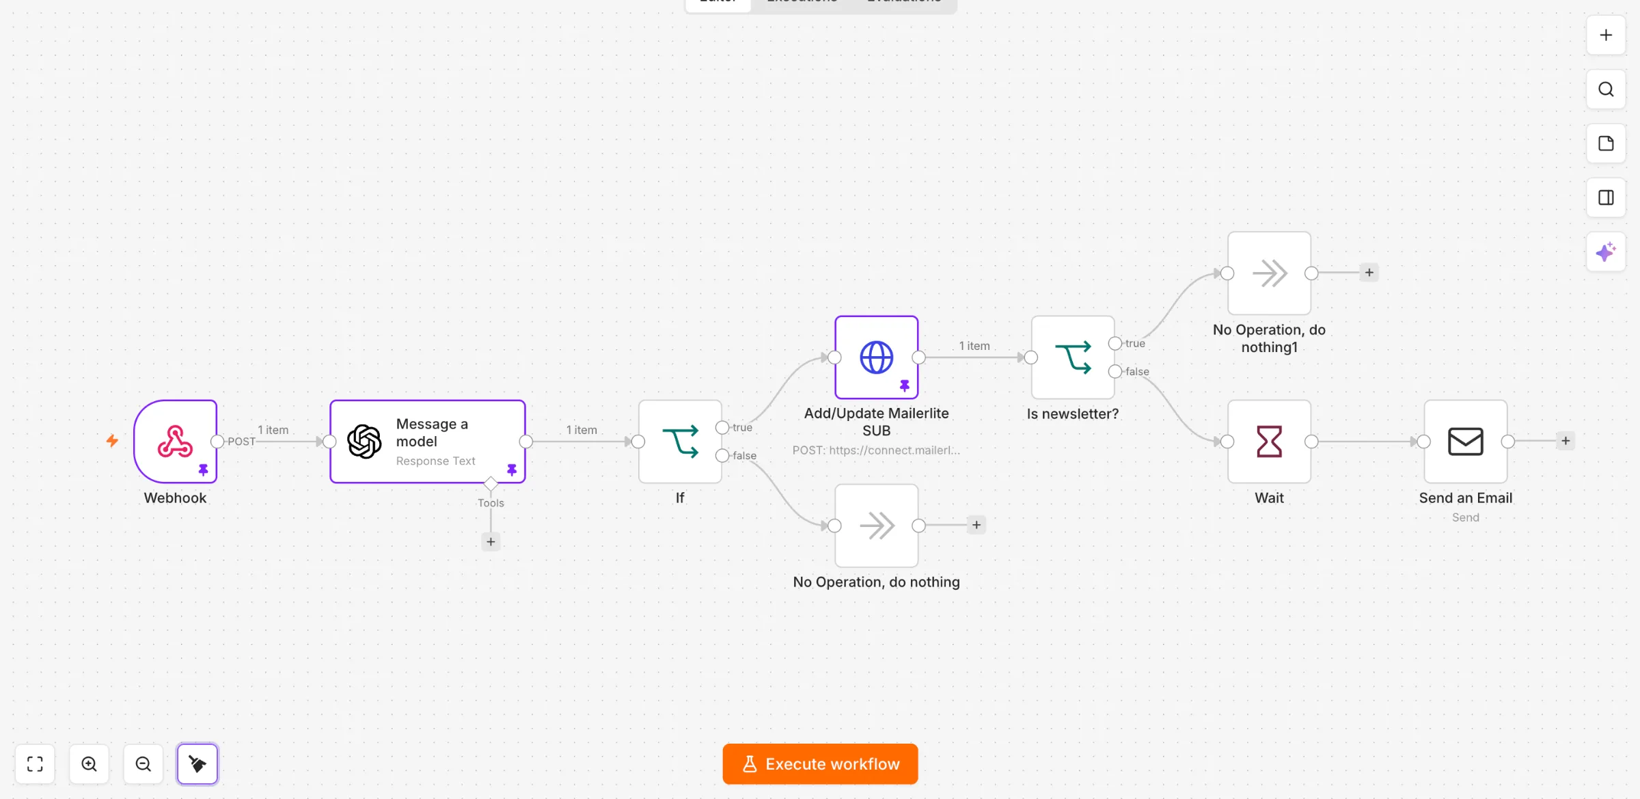Open Add/Update Mailerlite SUB HTTP node
The height and width of the screenshot is (799, 1640).
click(877, 357)
